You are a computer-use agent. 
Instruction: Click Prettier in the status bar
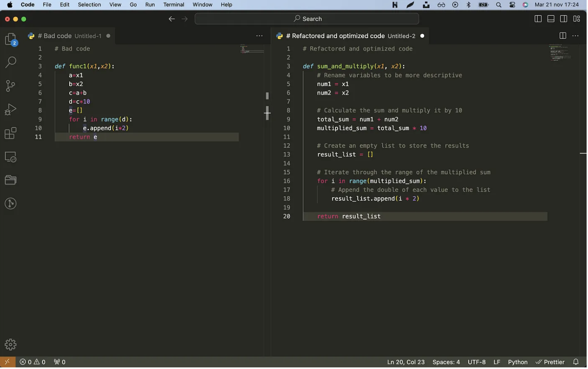[551, 363]
